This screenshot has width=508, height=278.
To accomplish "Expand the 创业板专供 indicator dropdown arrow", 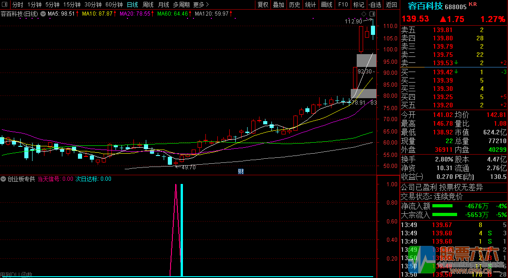I will [4, 179].
